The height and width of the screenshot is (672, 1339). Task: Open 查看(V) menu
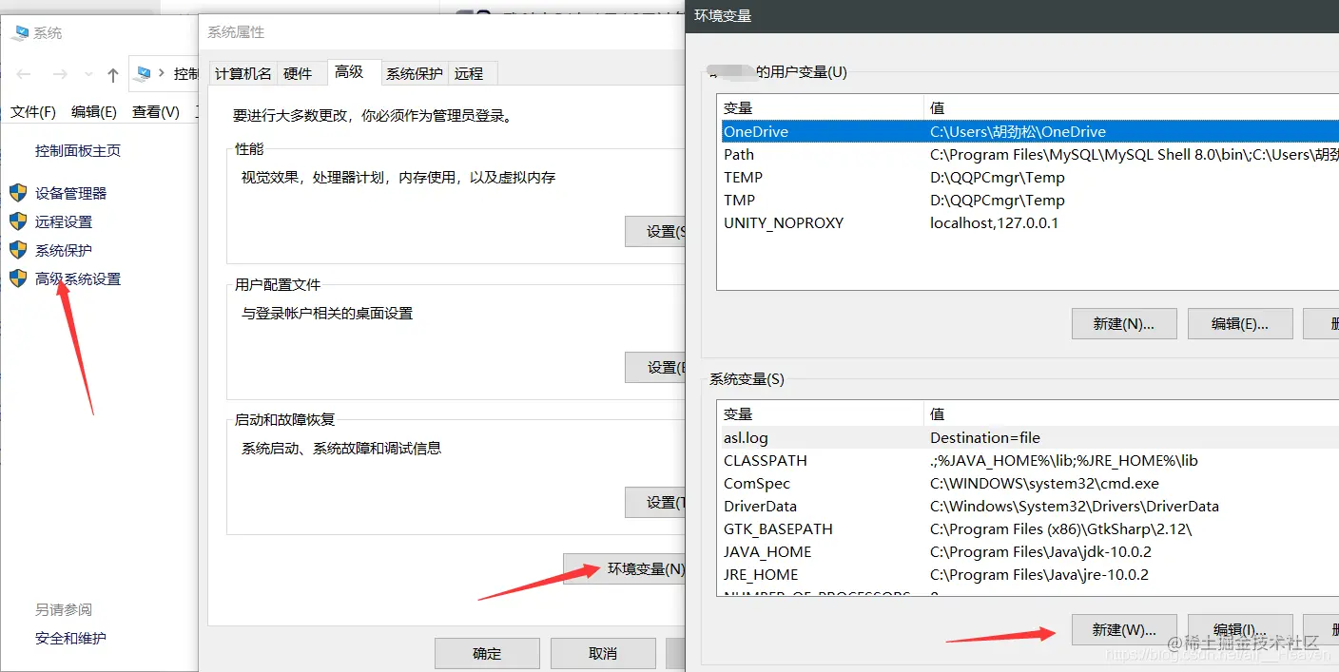coord(156,112)
